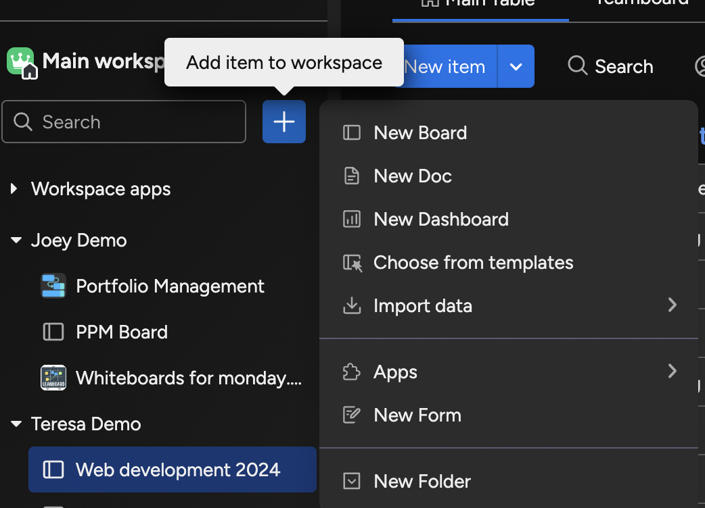Click the New Doc document icon
Screen dimensions: 705x508
tap(352, 176)
